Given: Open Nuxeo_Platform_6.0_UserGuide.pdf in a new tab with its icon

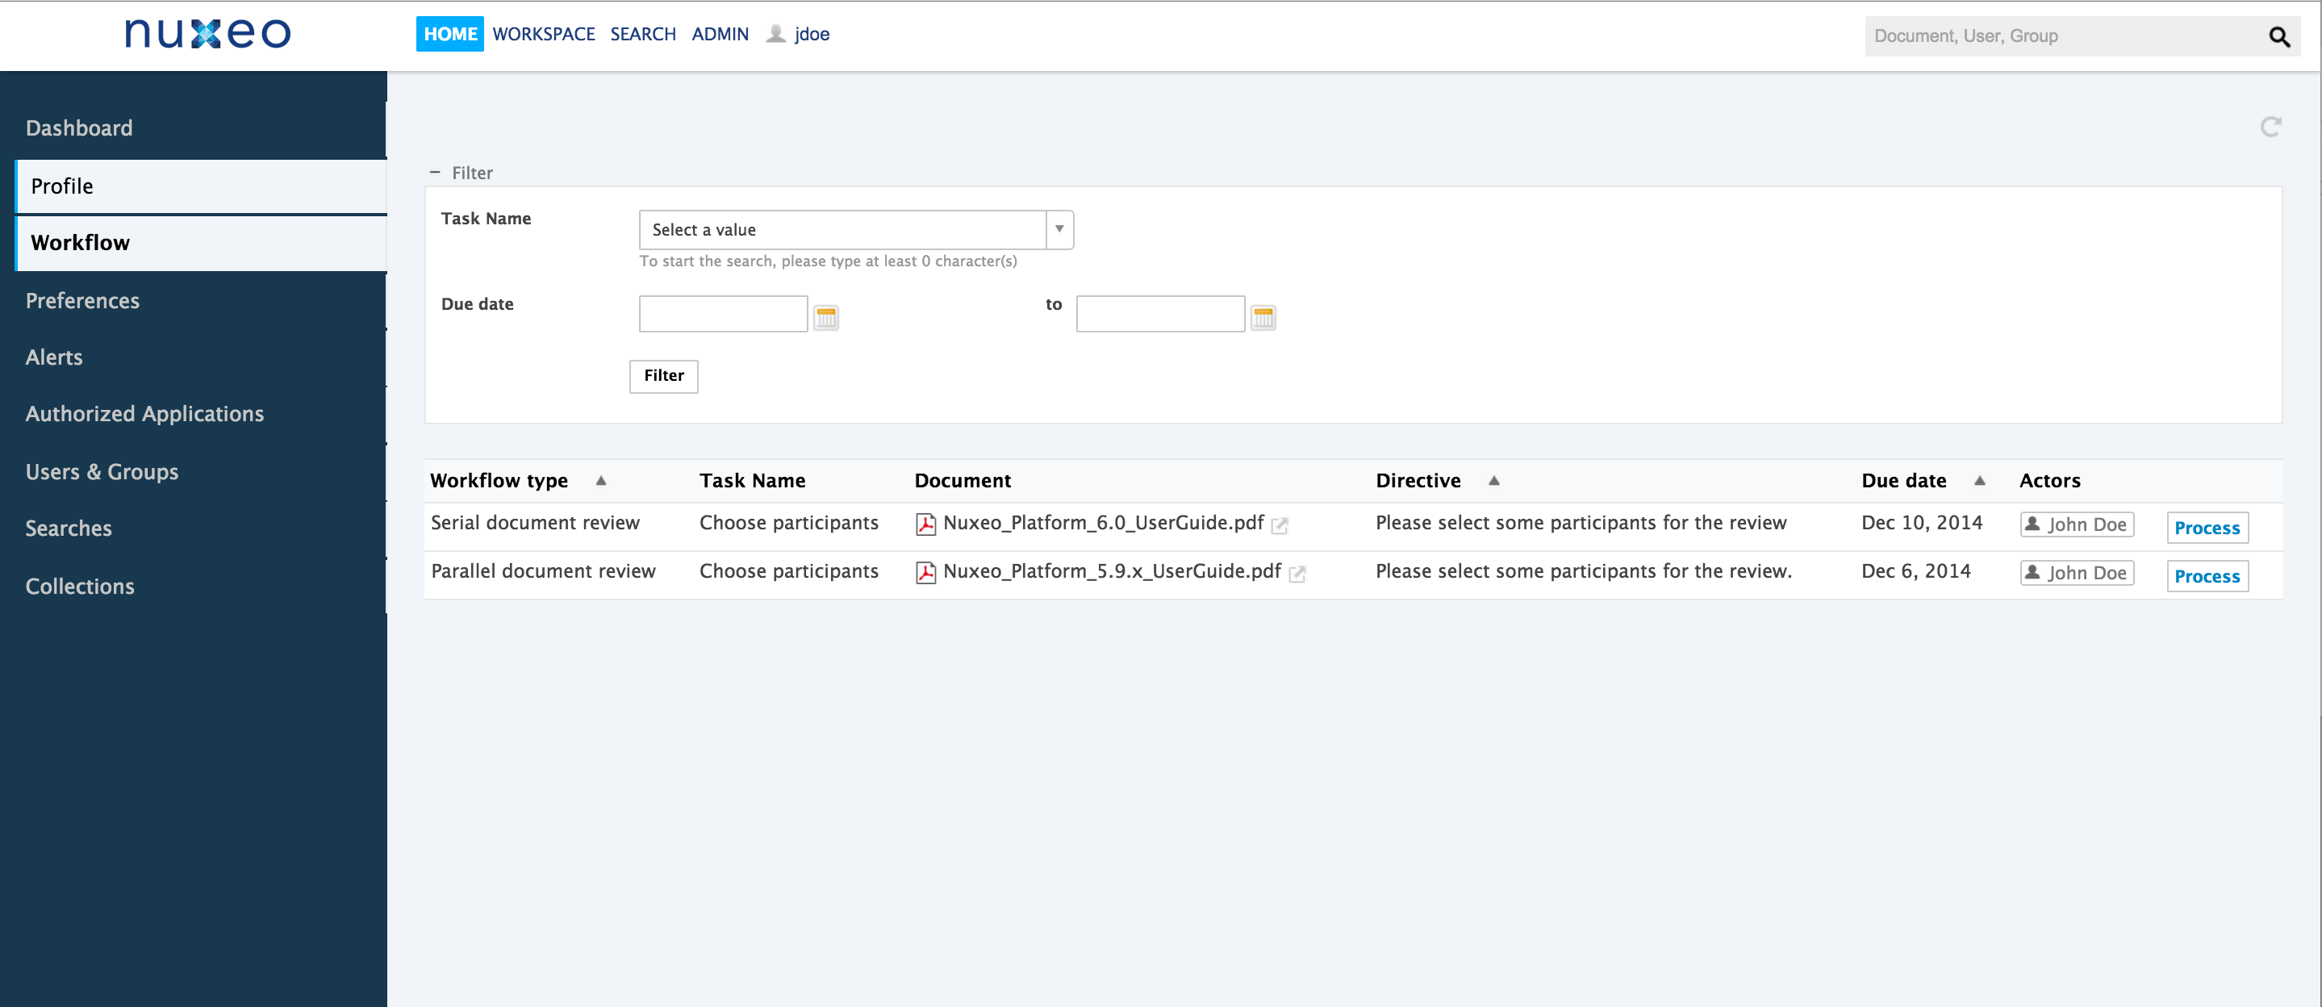Looking at the screenshot, I should tap(1279, 526).
